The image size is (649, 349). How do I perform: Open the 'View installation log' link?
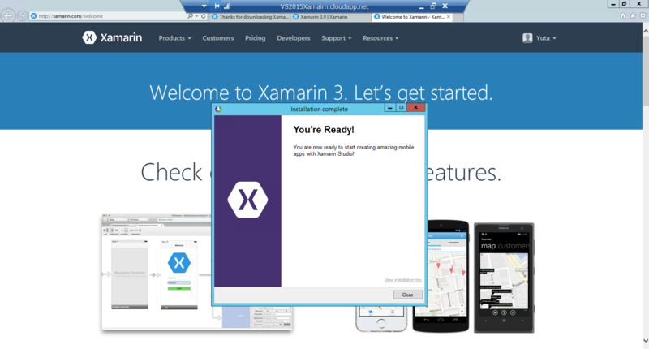(402, 280)
